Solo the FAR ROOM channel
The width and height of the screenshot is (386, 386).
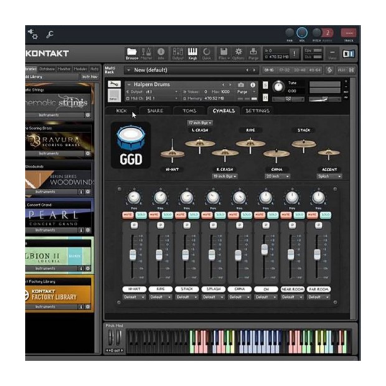(x=326, y=215)
